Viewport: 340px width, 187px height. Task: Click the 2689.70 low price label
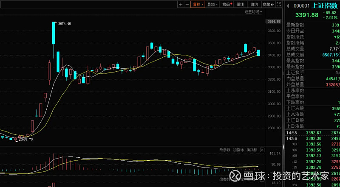coord(26,140)
